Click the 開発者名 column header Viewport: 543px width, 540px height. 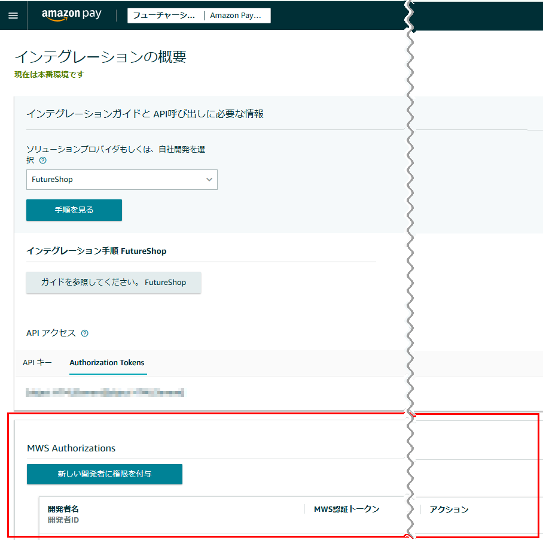(x=63, y=506)
